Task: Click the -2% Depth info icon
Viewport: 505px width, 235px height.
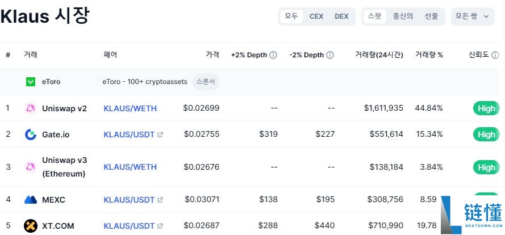Action: [x=330, y=55]
